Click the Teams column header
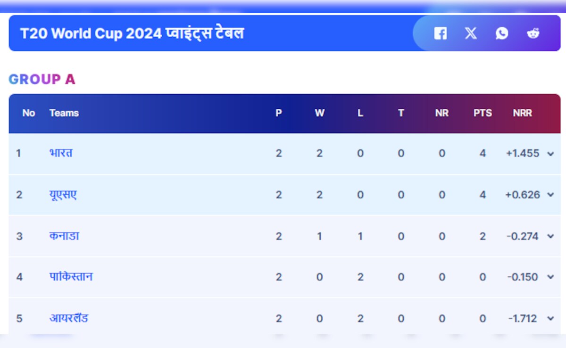This screenshot has height=348, width=566. click(64, 113)
